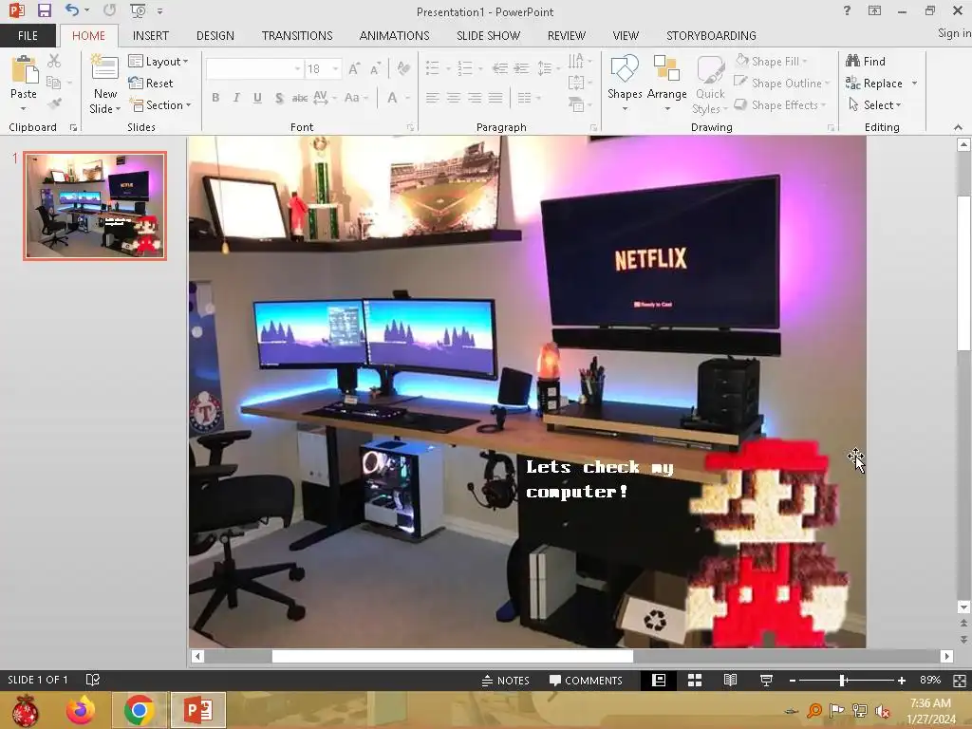
Task: Click the Format Painter brush icon
Action: [54, 103]
